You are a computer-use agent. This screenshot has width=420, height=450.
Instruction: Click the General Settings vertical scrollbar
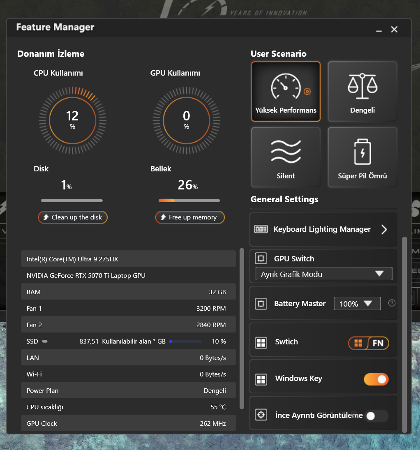(404, 335)
